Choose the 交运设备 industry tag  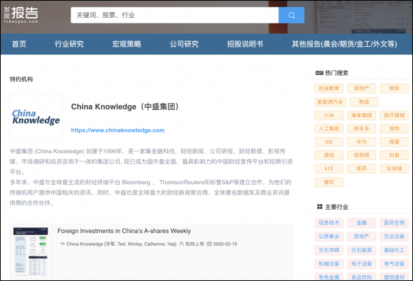tap(394, 236)
